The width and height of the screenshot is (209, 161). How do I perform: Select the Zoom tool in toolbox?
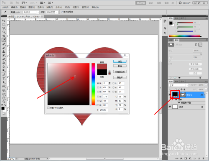tap(4, 102)
